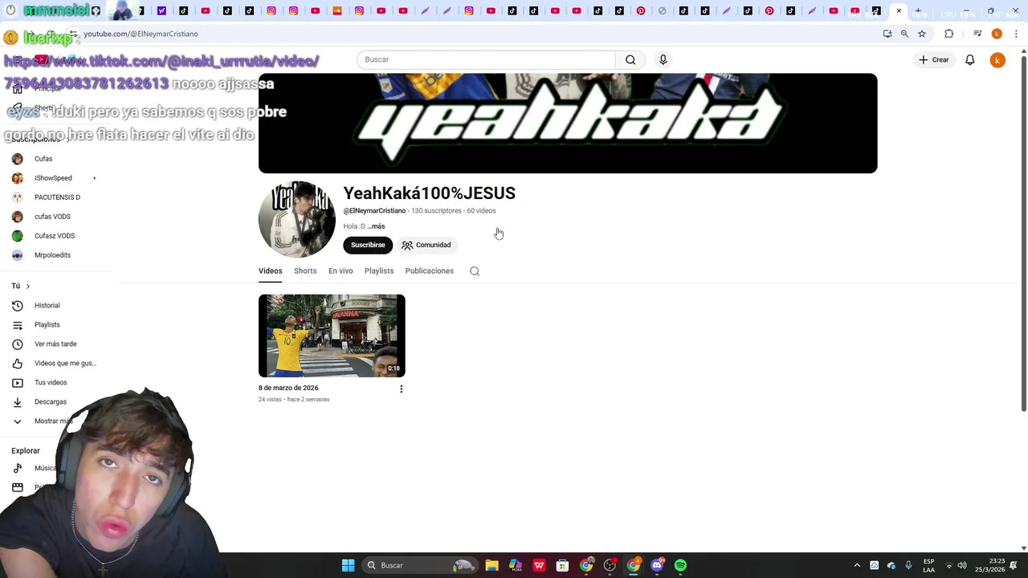Open Cufasz VODS subscription channel
The image size is (1028, 578).
point(55,236)
